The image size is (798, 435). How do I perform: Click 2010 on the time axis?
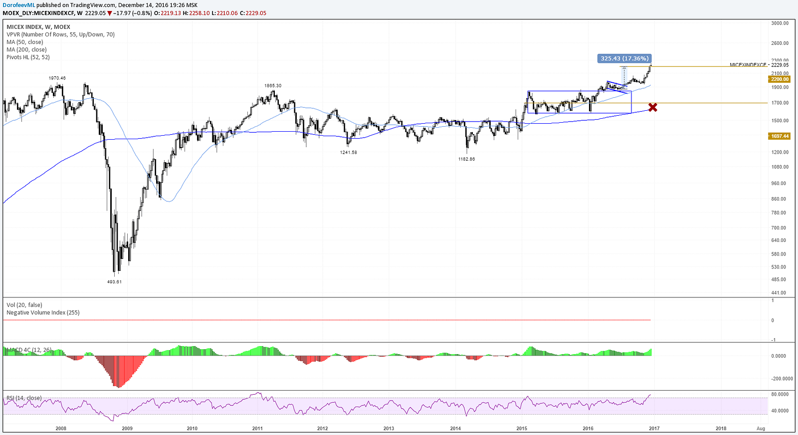point(192,429)
